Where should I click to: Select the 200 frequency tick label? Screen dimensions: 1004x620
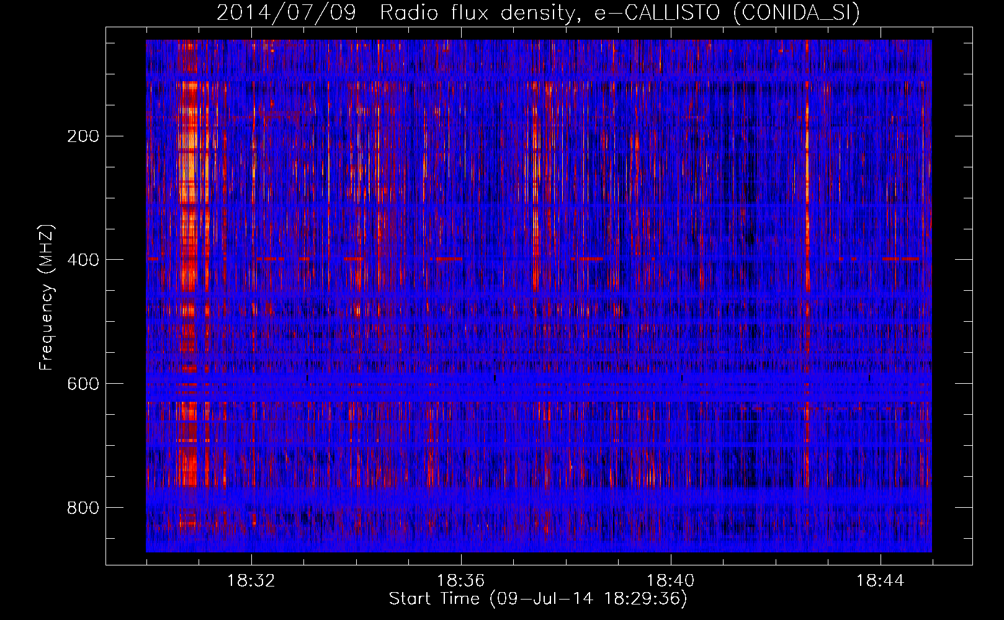pyautogui.click(x=83, y=136)
